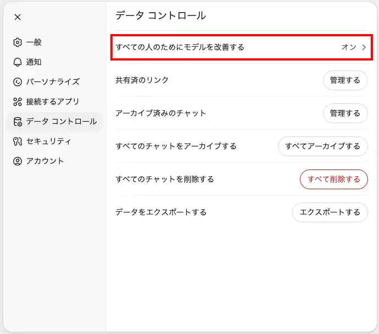379x334 pixels.
Task: Open the セキュリティ section
Action: tap(55, 141)
